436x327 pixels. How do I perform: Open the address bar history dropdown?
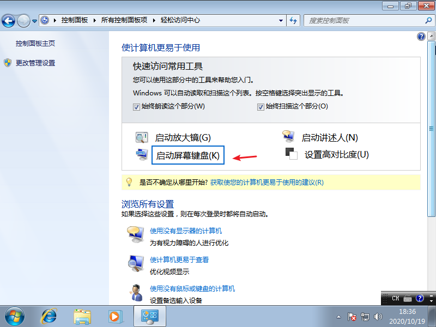(280, 20)
